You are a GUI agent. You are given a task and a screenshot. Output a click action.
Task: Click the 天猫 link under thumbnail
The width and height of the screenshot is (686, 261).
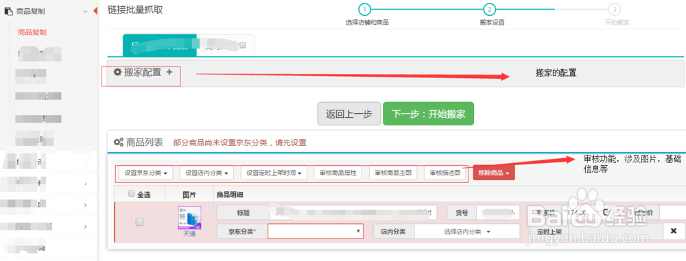pos(189,234)
